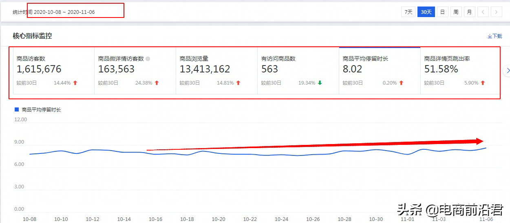Click info icon beside 商品微详情访客数

(x=148, y=59)
